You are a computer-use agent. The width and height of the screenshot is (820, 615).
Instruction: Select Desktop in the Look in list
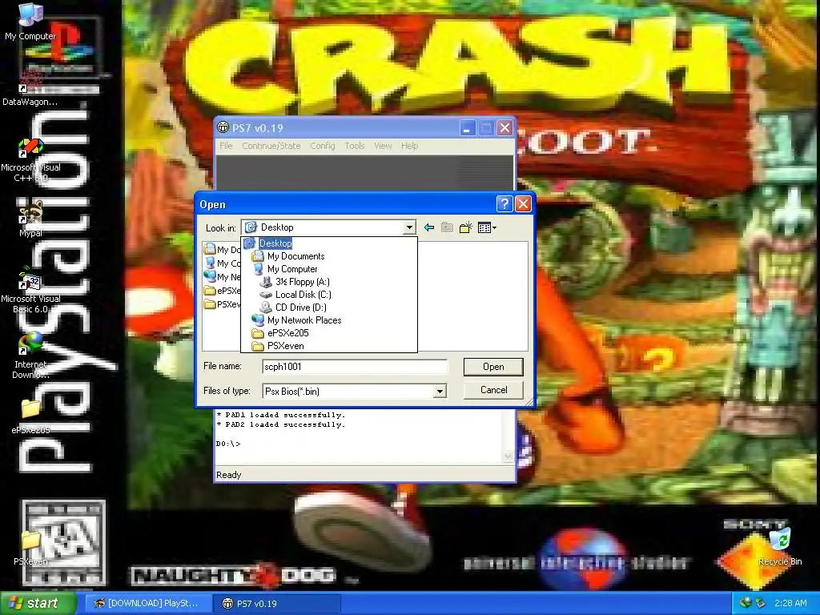(275, 243)
